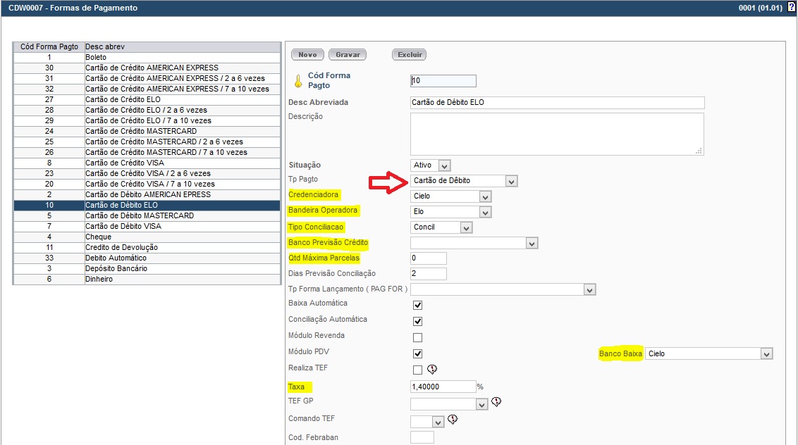This screenshot has height=445, width=798.
Task: Click info balloon icon next to Comando TEF
Action: tap(453, 420)
